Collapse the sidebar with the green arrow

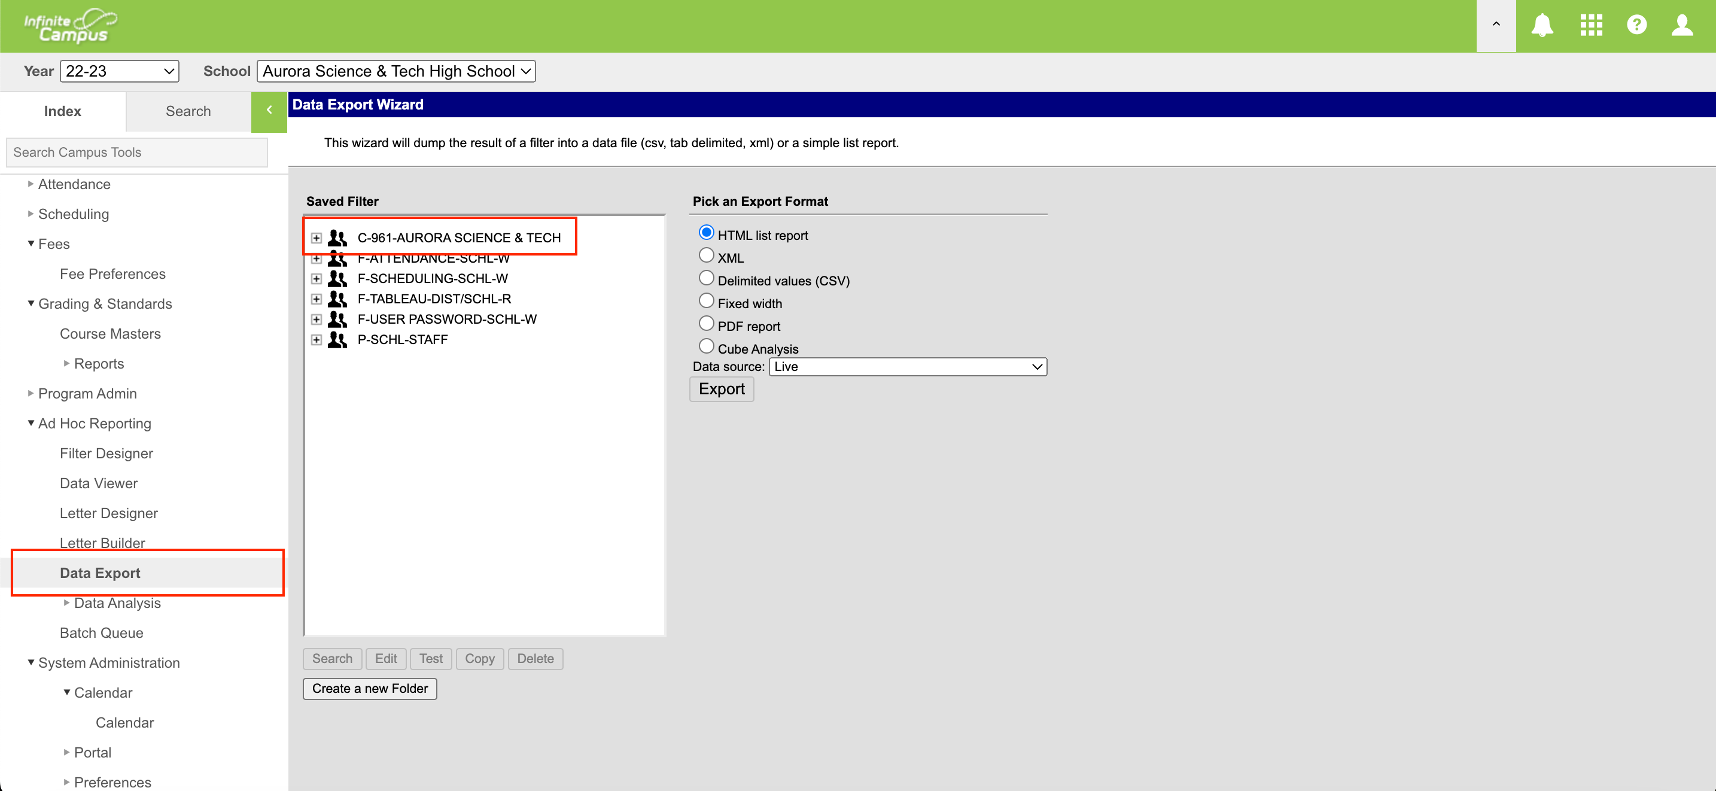point(269,111)
